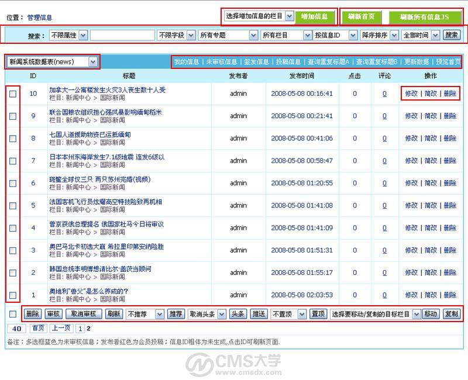
Task: Tick the checkbox for news ID 5
Action: tap(13, 206)
